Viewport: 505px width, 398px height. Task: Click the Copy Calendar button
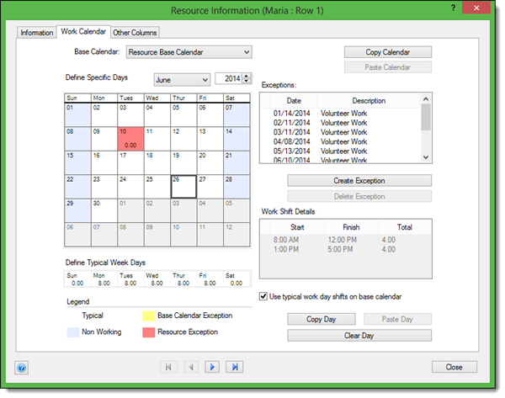click(388, 52)
